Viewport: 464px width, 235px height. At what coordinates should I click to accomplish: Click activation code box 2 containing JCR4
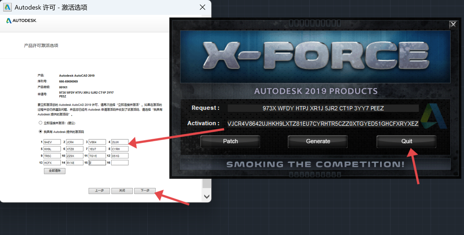click(x=75, y=142)
